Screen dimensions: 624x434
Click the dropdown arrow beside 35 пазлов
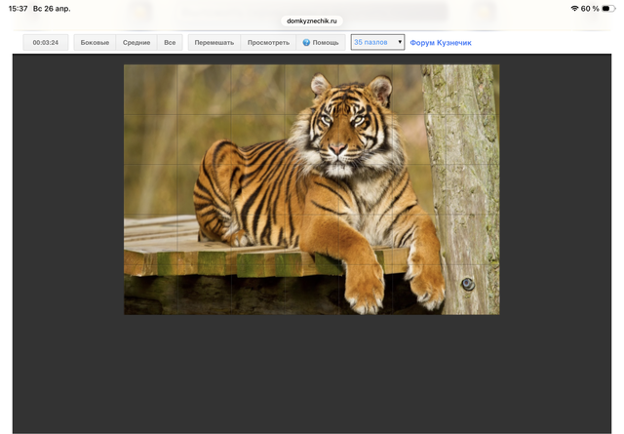[x=400, y=43]
